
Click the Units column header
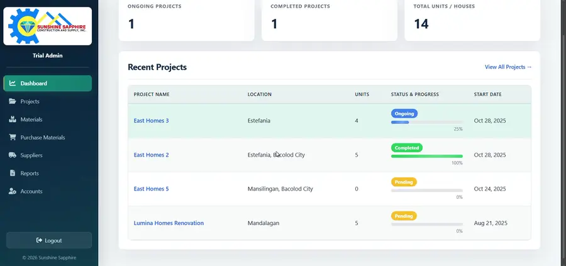click(362, 94)
